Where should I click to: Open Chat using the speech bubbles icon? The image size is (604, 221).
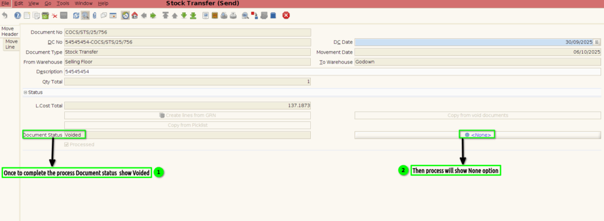tap(104, 16)
